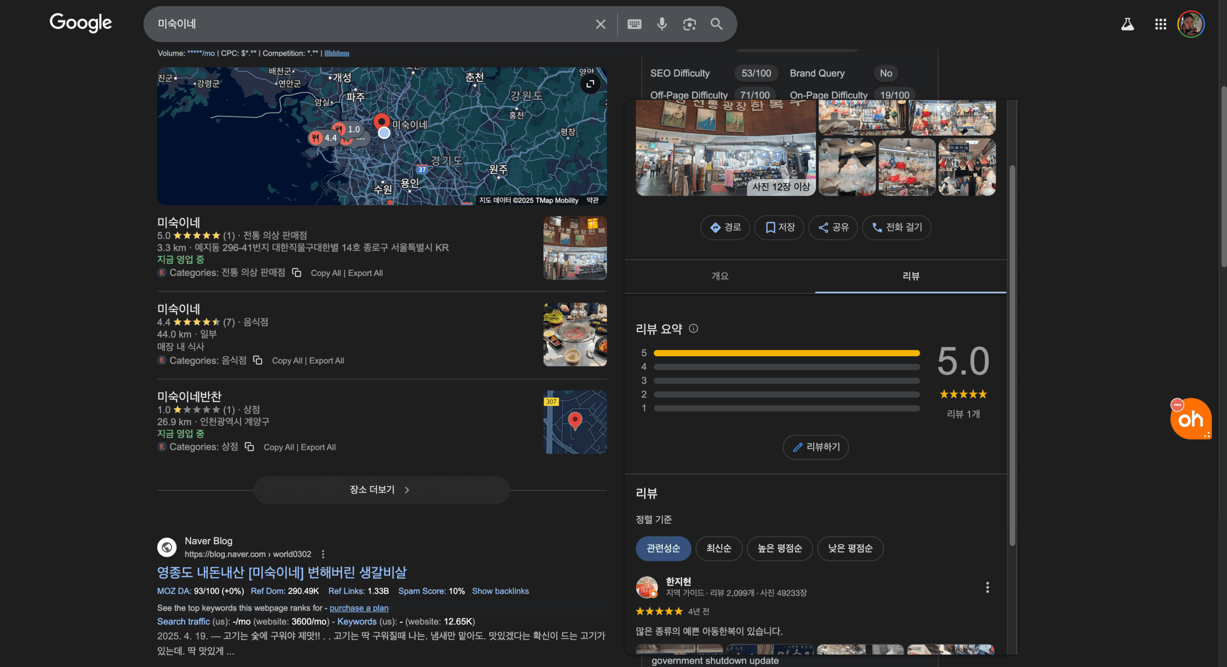Click 리뷰하기 write review button

point(816,447)
